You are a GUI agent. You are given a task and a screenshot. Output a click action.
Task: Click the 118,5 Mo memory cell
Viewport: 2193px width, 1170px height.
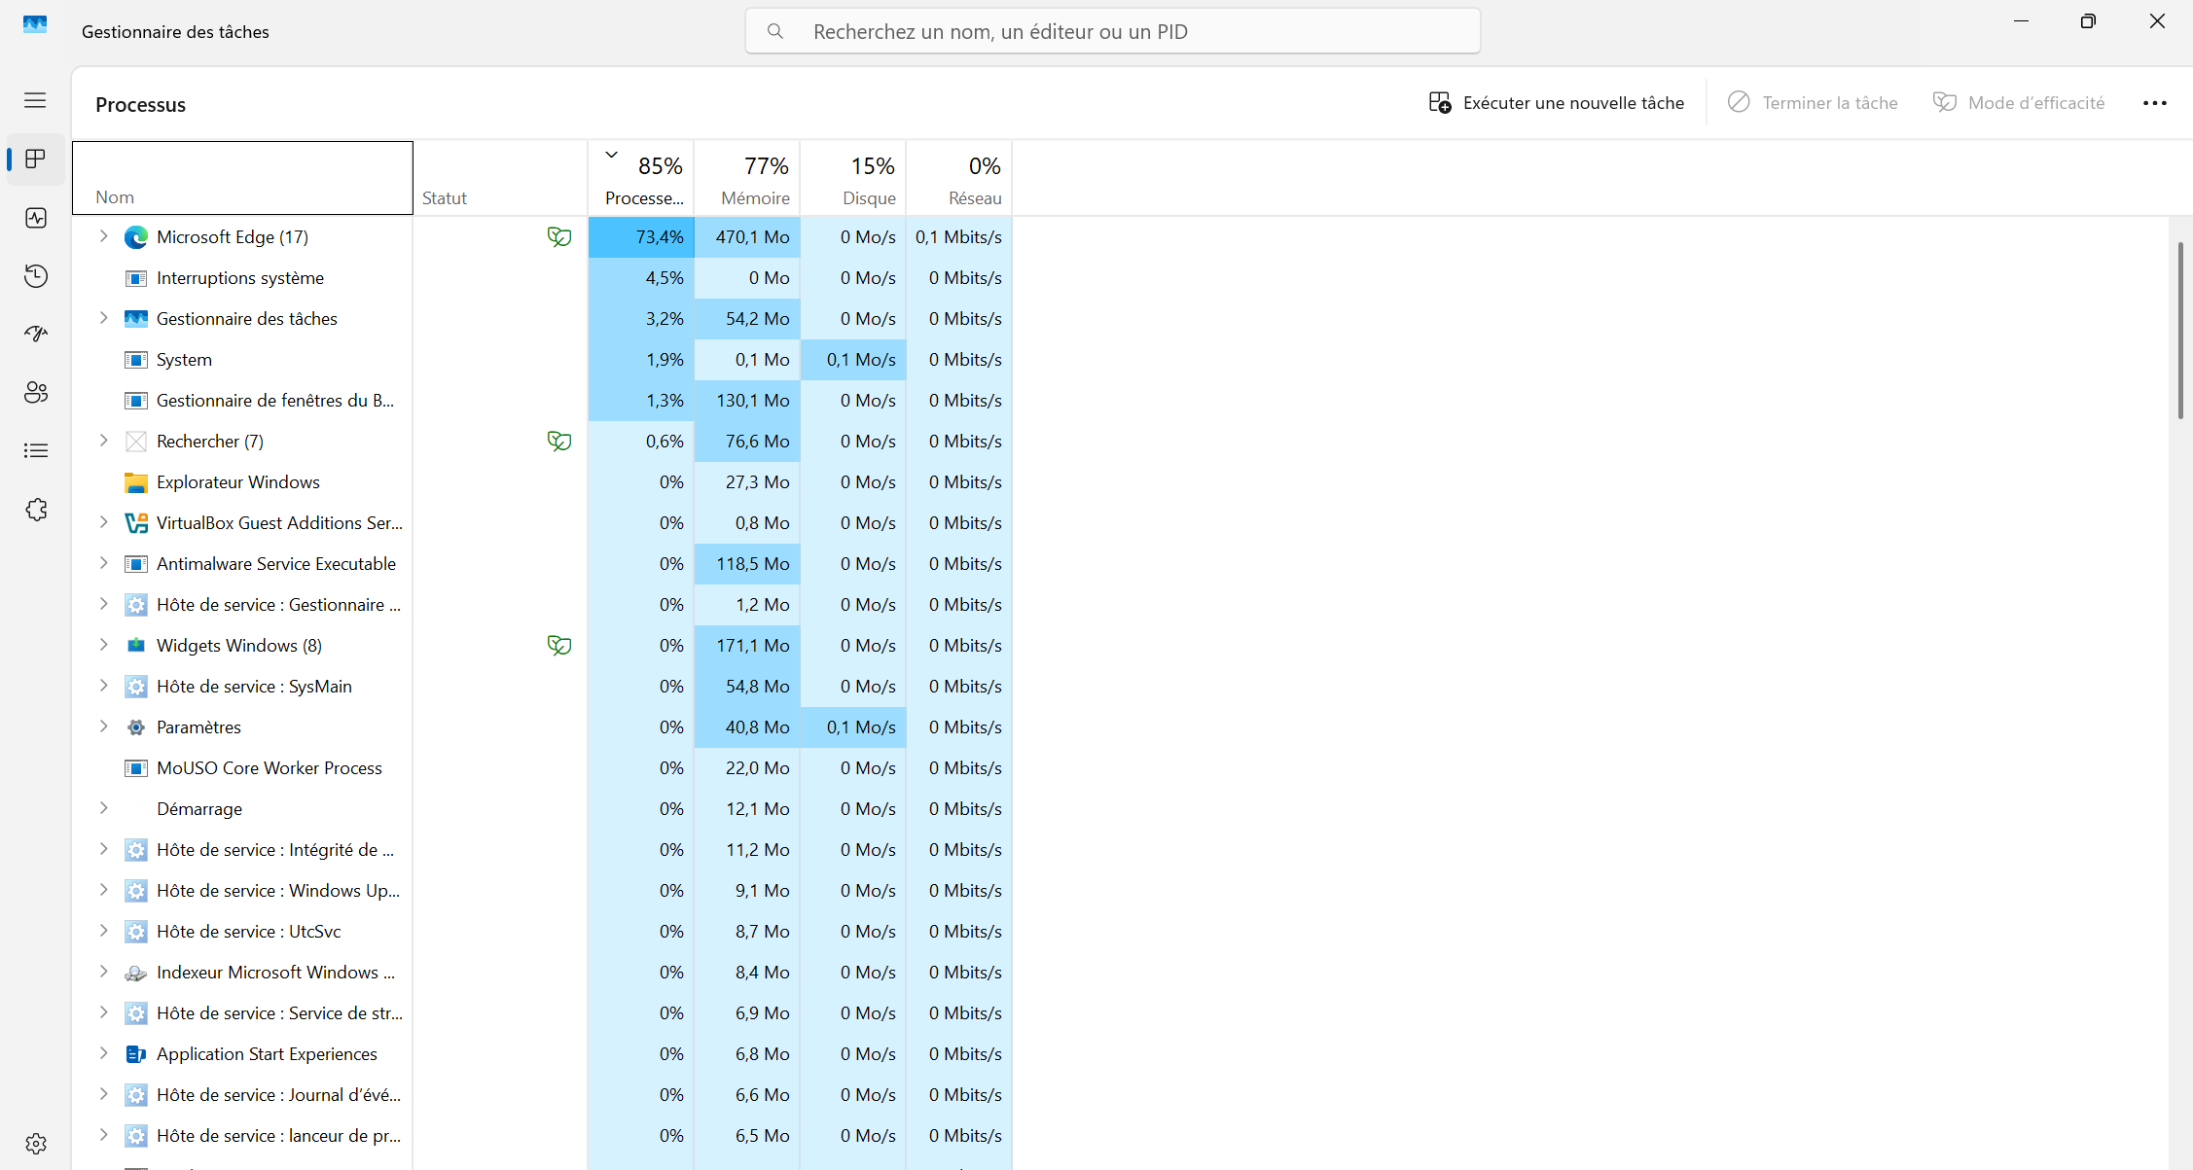click(747, 564)
